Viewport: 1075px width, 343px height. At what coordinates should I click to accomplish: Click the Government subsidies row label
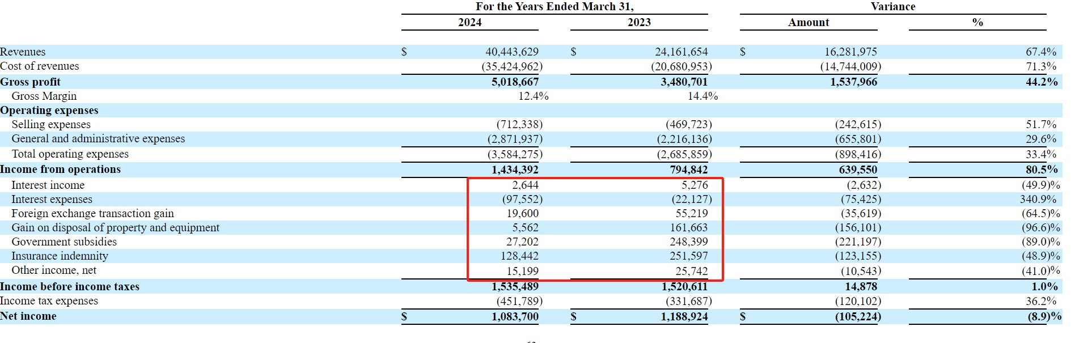(x=64, y=242)
